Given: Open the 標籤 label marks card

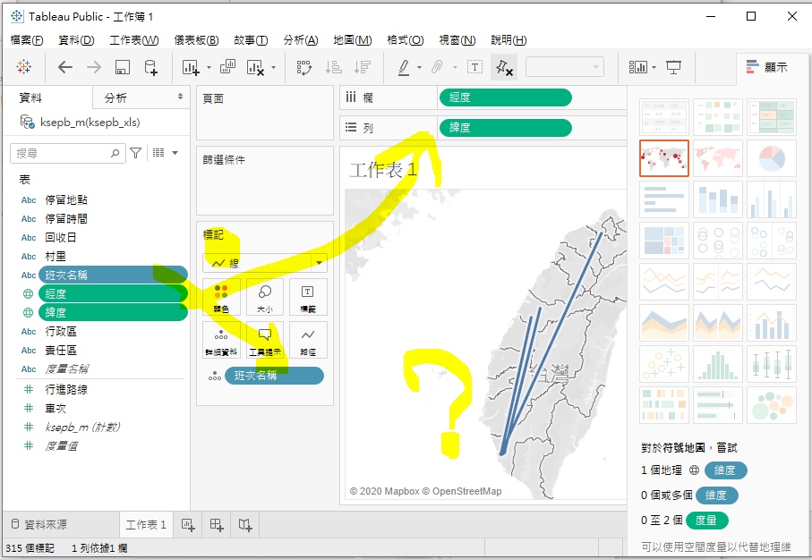Looking at the screenshot, I should click(308, 298).
